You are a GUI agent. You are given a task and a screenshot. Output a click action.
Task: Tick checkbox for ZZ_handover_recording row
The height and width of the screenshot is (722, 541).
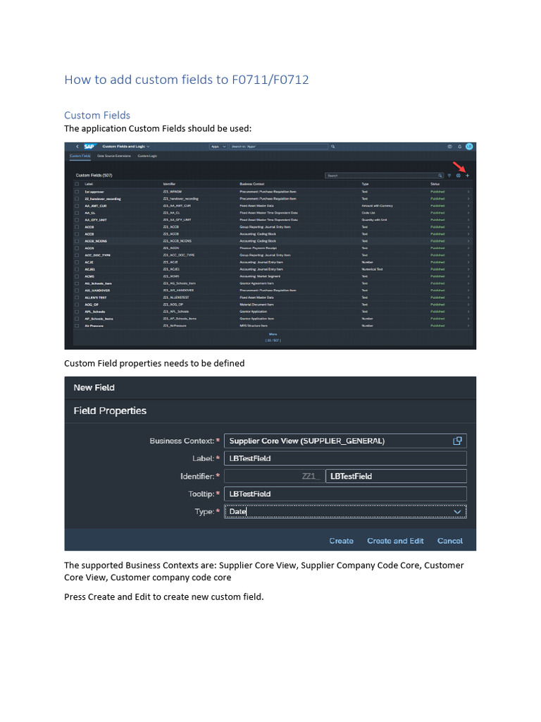(x=77, y=199)
